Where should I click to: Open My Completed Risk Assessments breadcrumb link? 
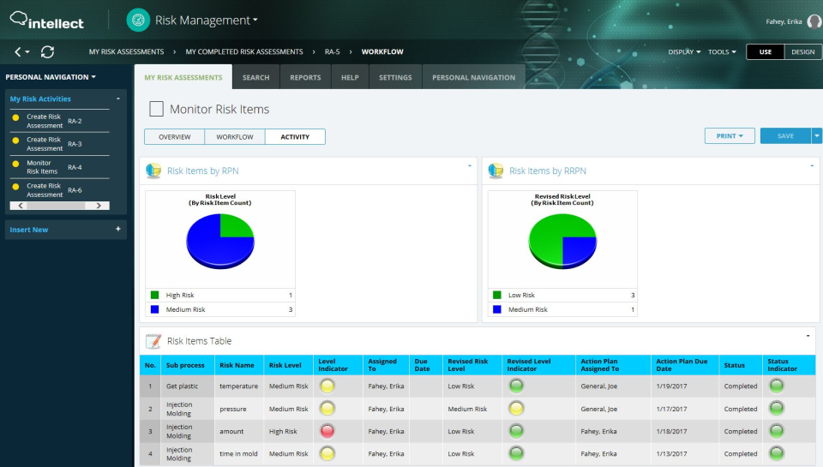pos(243,52)
